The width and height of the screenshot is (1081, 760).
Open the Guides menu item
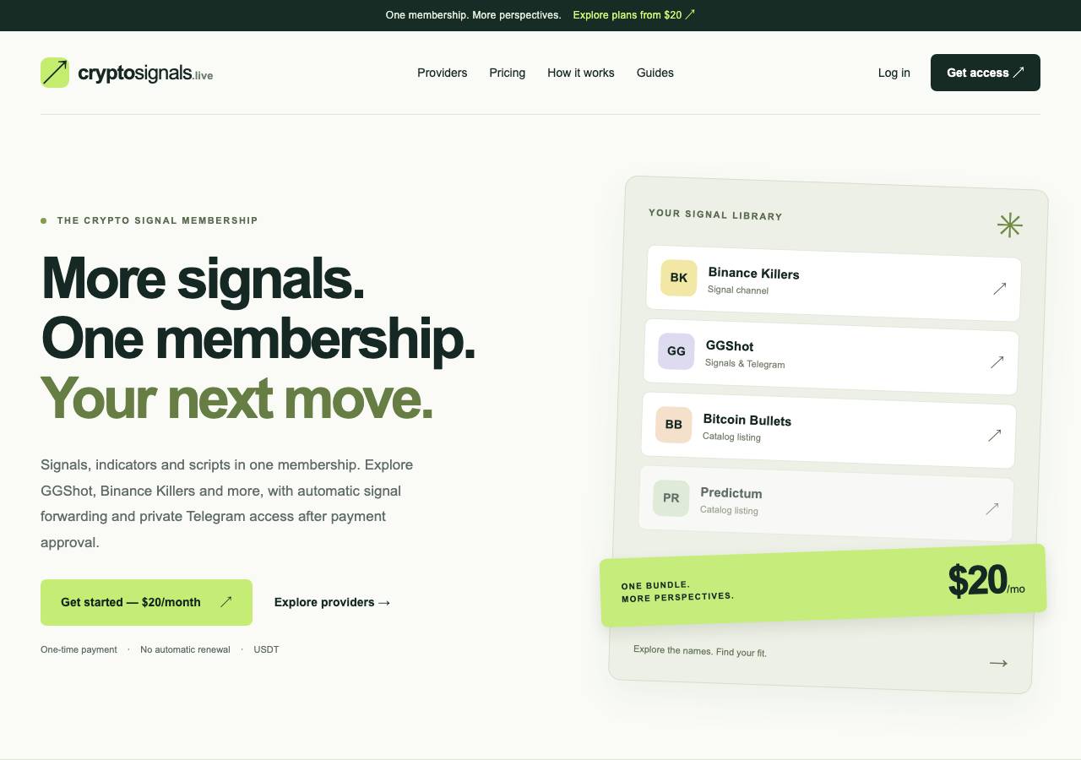pos(655,73)
